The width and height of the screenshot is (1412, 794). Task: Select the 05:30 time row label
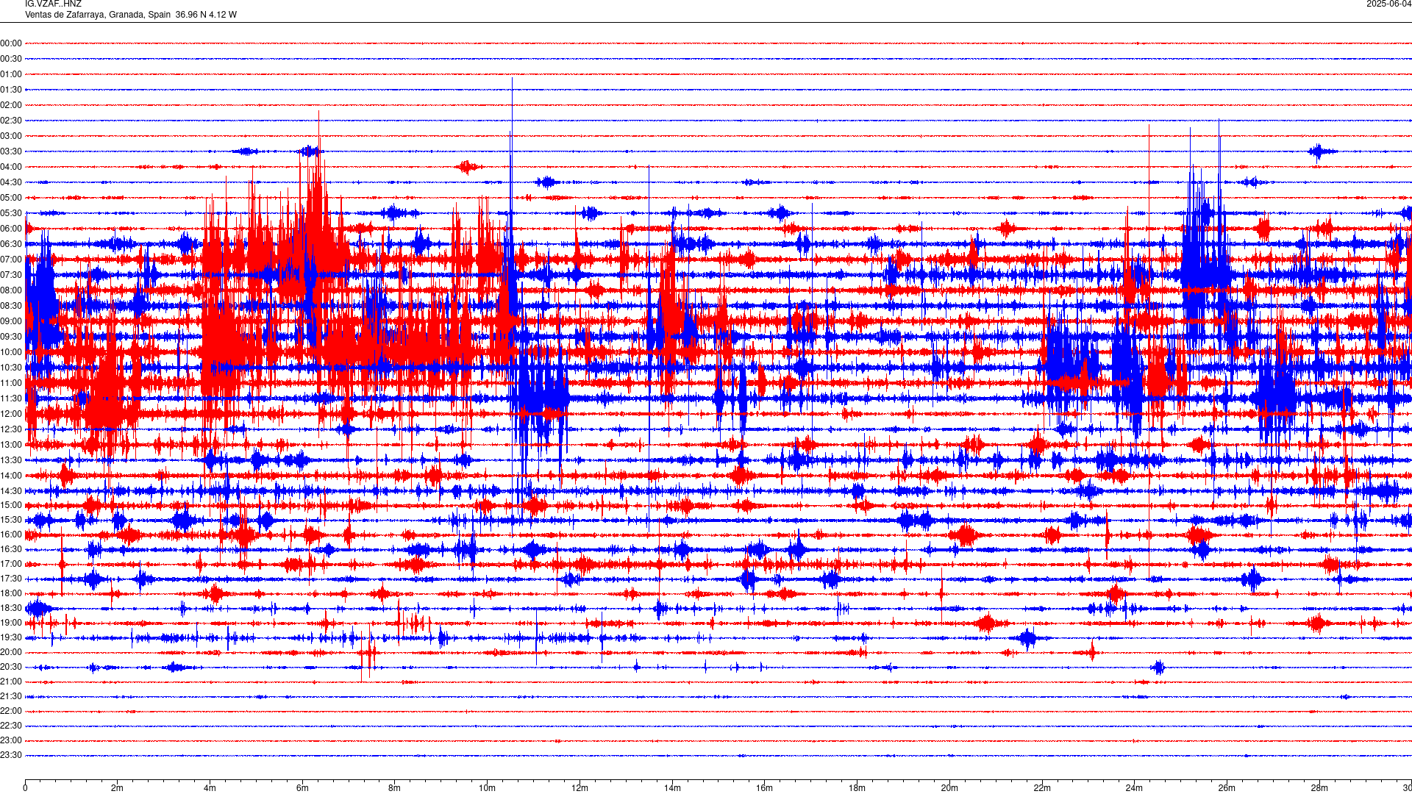tap(11, 213)
